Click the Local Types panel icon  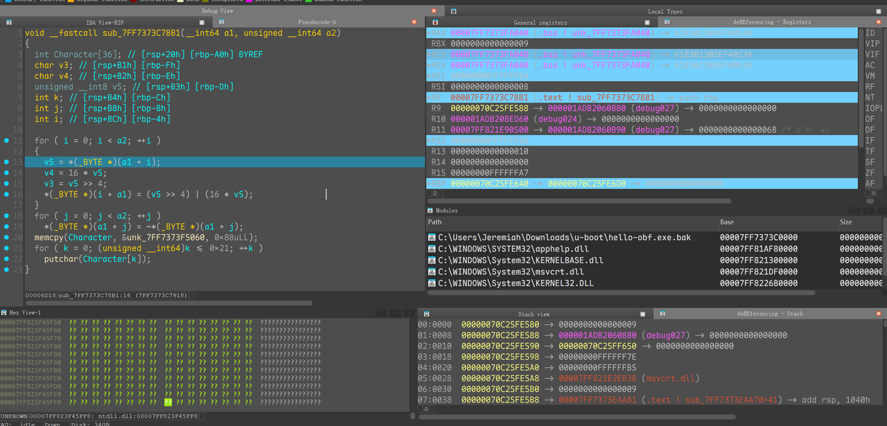(x=453, y=11)
